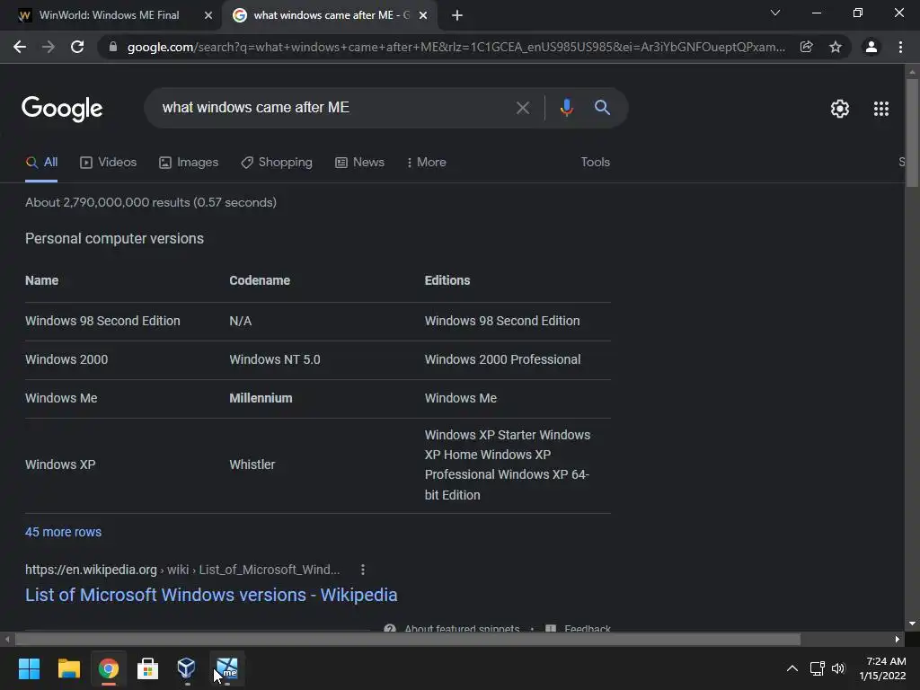The height and width of the screenshot is (690, 920).
Task: Bookmark this tab with the star
Action: 836,47
